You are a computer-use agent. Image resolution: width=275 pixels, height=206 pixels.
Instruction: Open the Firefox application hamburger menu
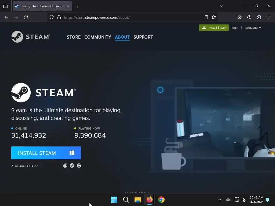pyautogui.click(x=269, y=17)
